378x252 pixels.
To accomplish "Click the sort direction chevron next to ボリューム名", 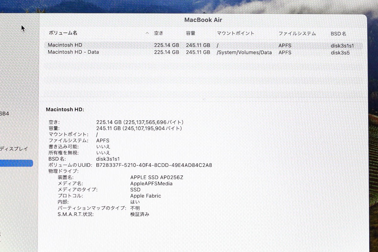I will coord(147,33).
